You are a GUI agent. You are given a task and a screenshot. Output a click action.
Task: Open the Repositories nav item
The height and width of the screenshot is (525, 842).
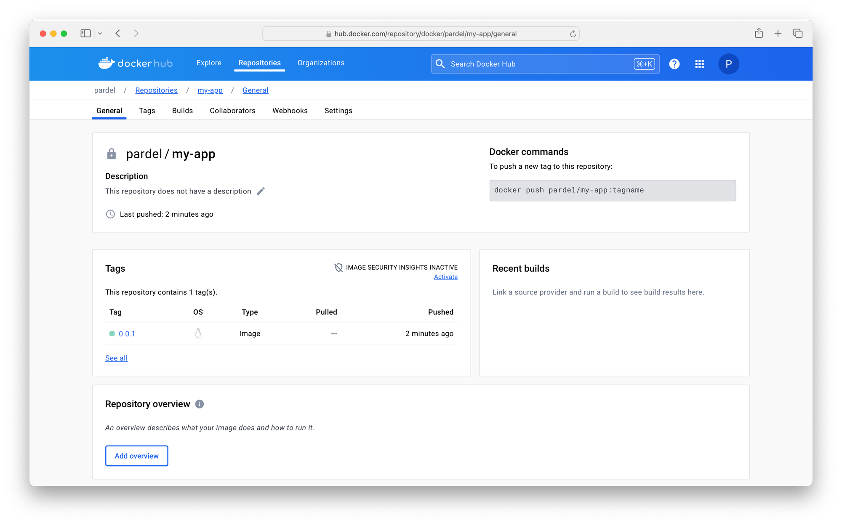point(259,63)
